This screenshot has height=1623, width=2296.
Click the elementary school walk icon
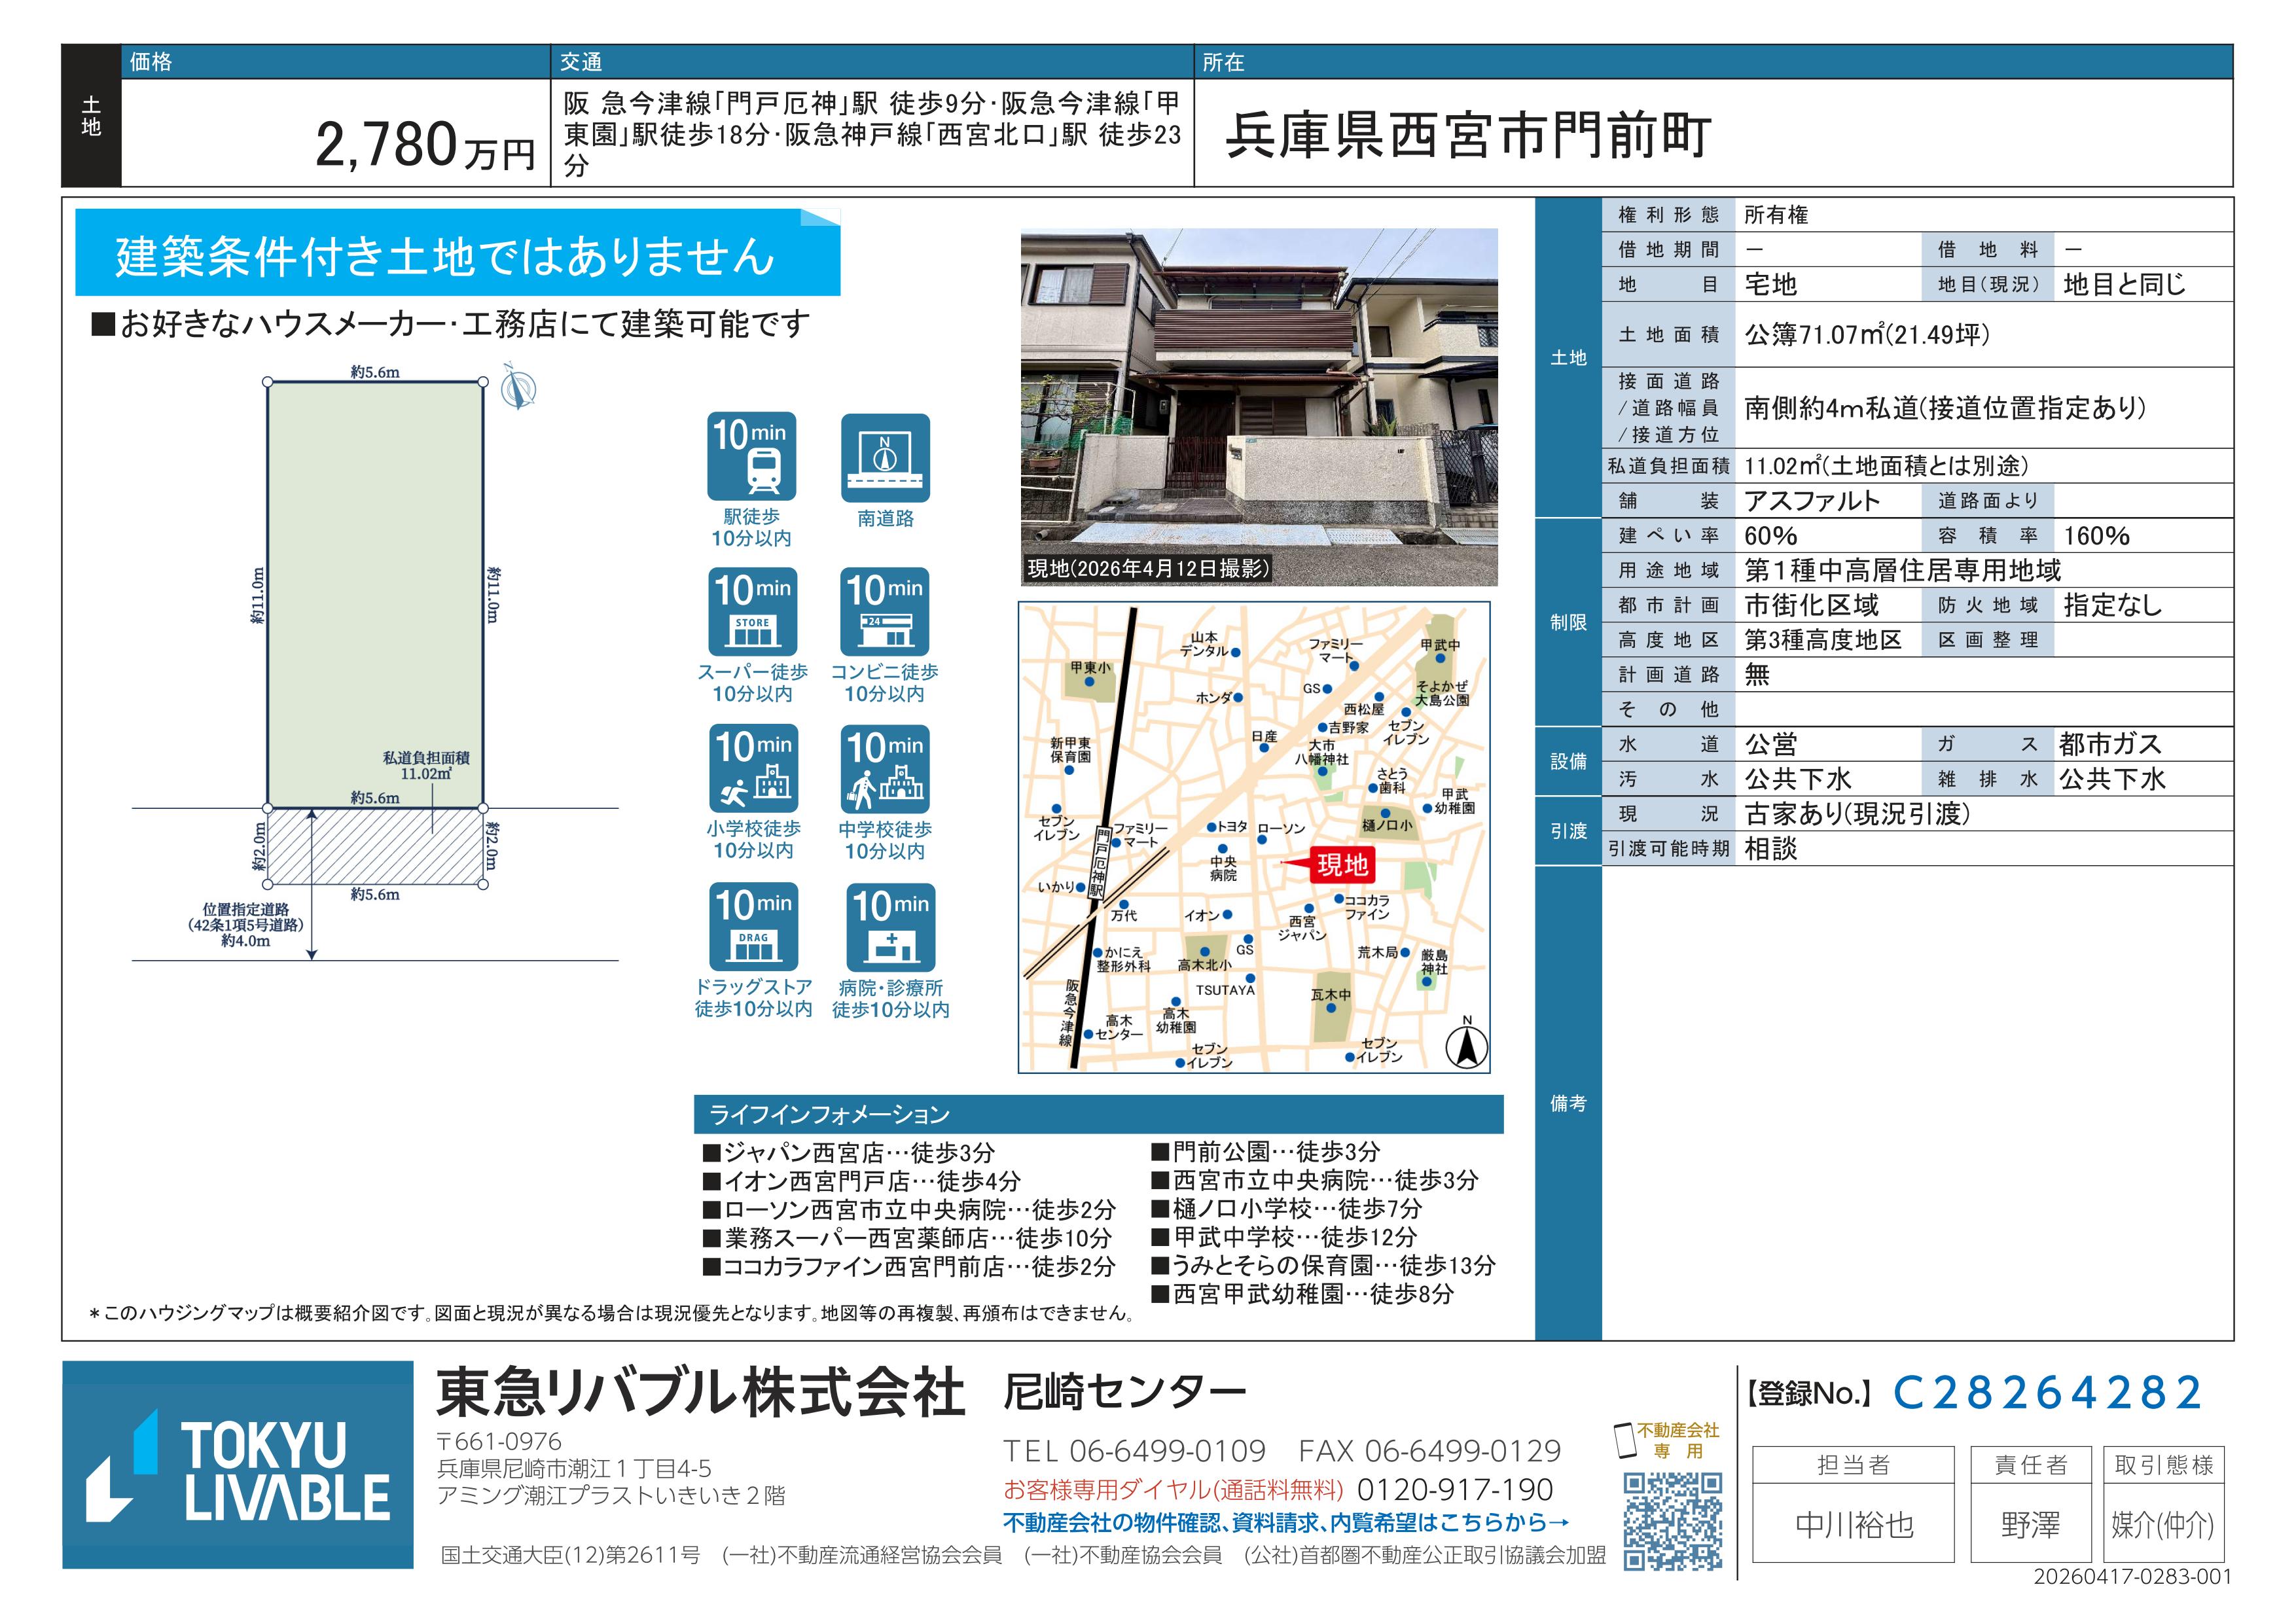753,768
